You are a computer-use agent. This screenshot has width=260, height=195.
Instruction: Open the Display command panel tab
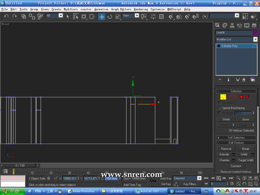point(247,25)
